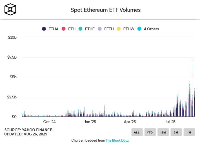Toggle the ETHA legend dot
The height and width of the screenshot is (143, 200).
(44, 29)
